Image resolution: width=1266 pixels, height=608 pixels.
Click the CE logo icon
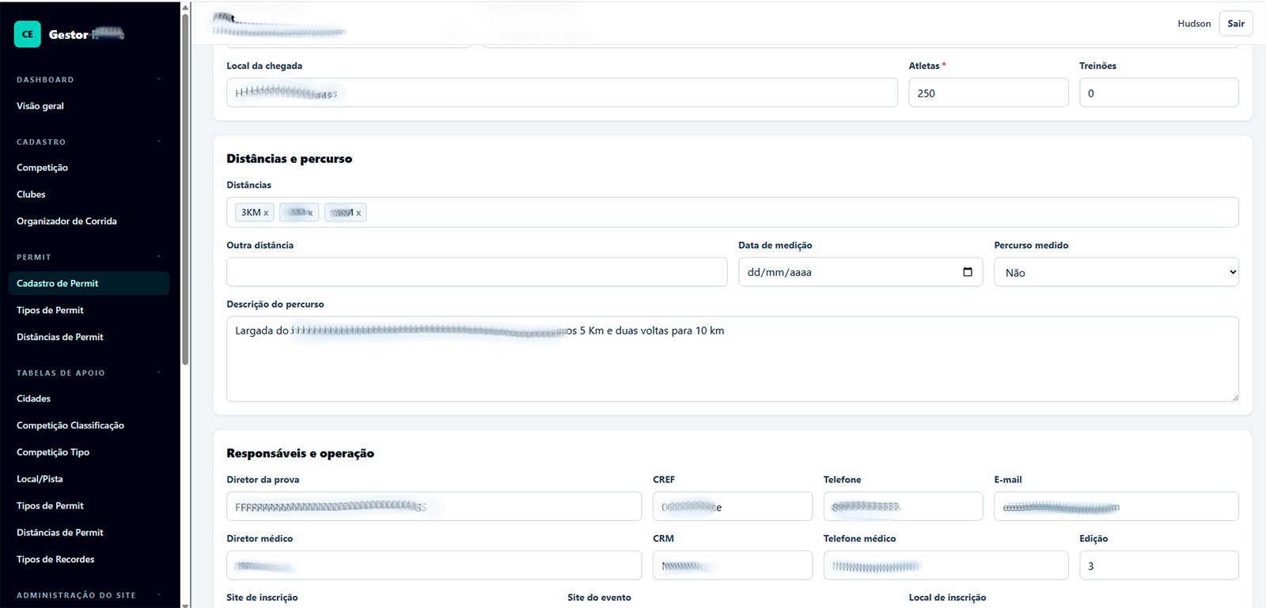tap(28, 34)
